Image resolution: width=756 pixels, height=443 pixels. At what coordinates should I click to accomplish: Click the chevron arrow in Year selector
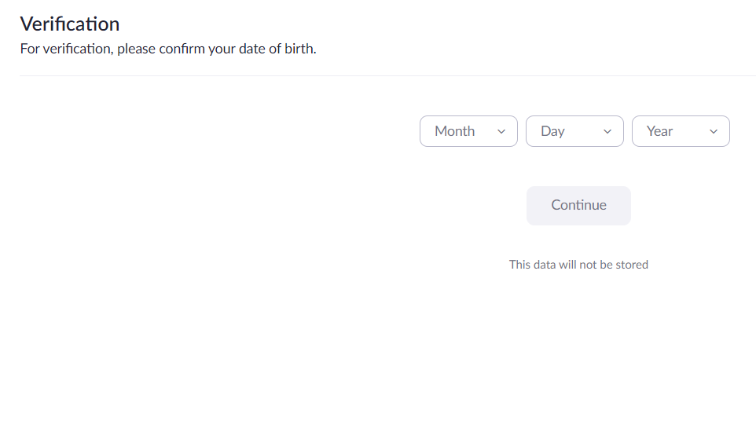click(x=714, y=132)
